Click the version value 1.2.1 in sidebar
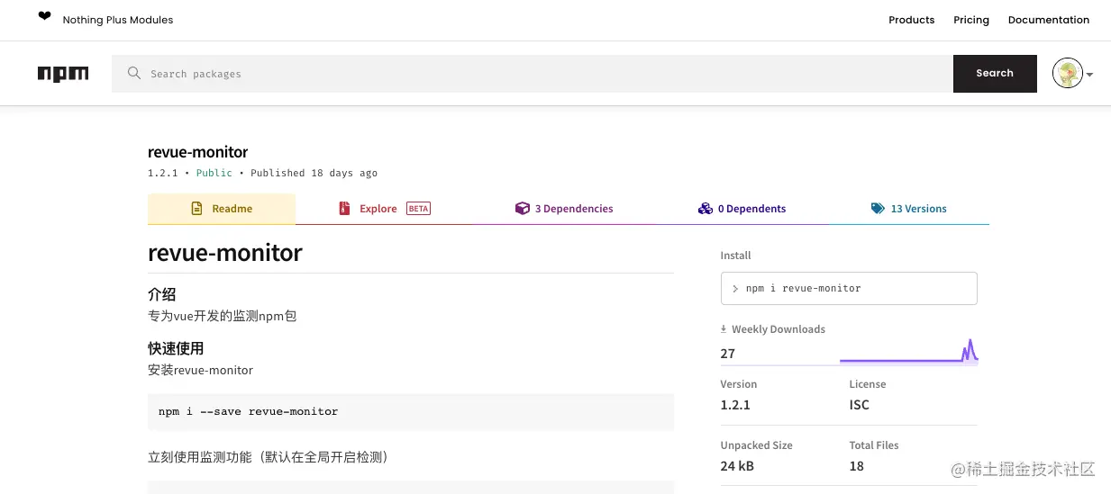Image resolution: width=1111 pixels, height=494 pixels. tap(735, 405)
